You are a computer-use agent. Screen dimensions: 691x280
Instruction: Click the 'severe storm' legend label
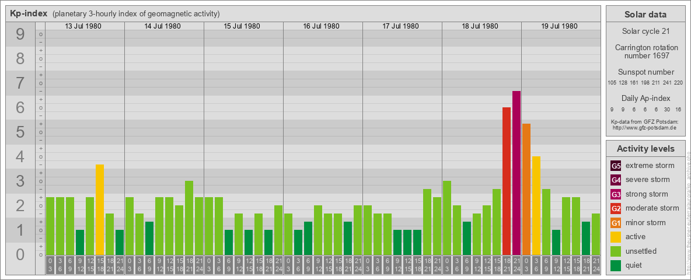click(648, 180)
